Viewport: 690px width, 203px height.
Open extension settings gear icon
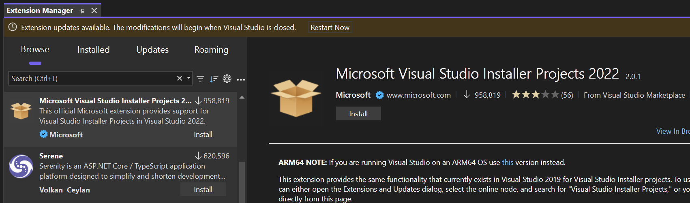(227, 79)
